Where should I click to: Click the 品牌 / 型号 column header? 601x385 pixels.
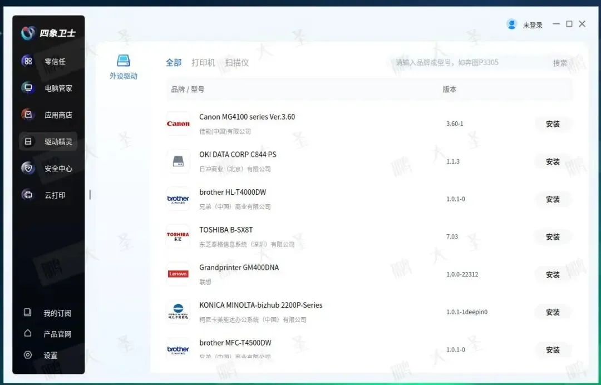coord(188,89)
